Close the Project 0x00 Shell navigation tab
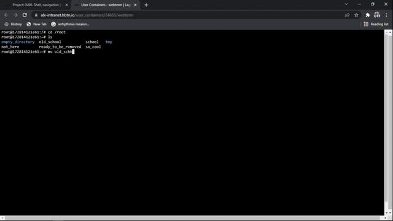393x221 pixels. pyautogui.click(x=66, y=5)
